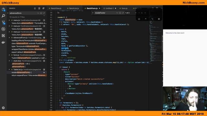Open the Docker view in the activity bar
Image resolution: width=207 pixels, height=116 pixels.
(x=3, y=42)
